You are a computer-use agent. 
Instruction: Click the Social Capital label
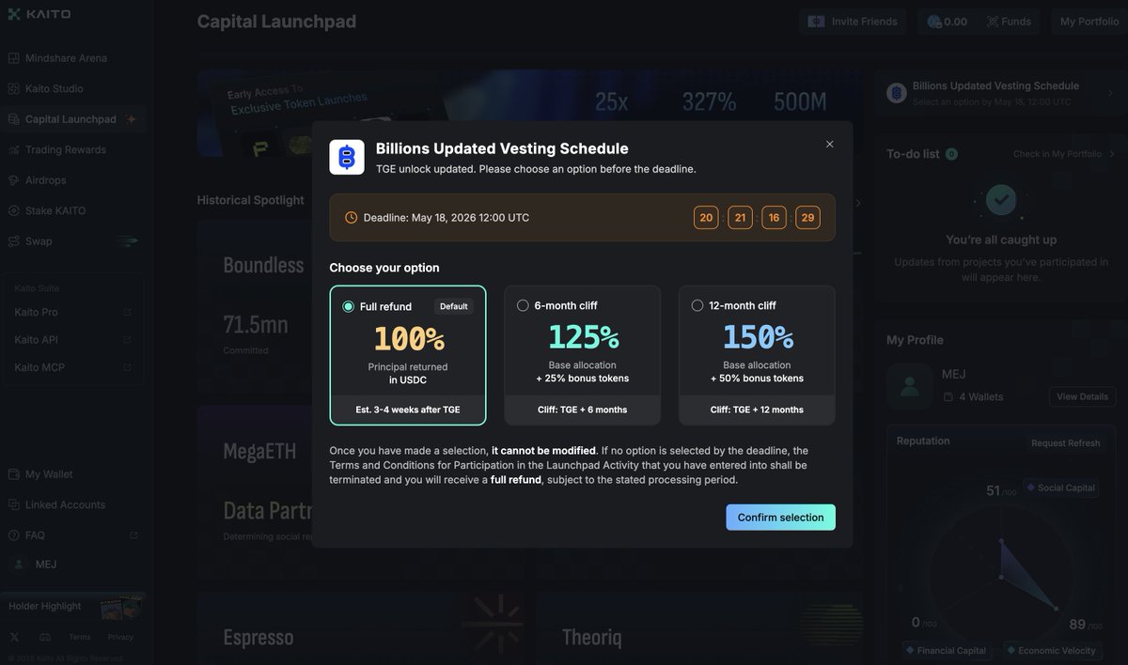[1060, 487]
